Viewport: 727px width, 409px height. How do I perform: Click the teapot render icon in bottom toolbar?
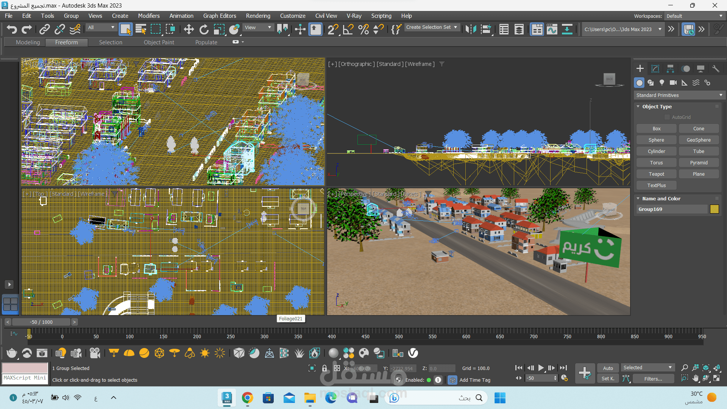click(12, 353)
